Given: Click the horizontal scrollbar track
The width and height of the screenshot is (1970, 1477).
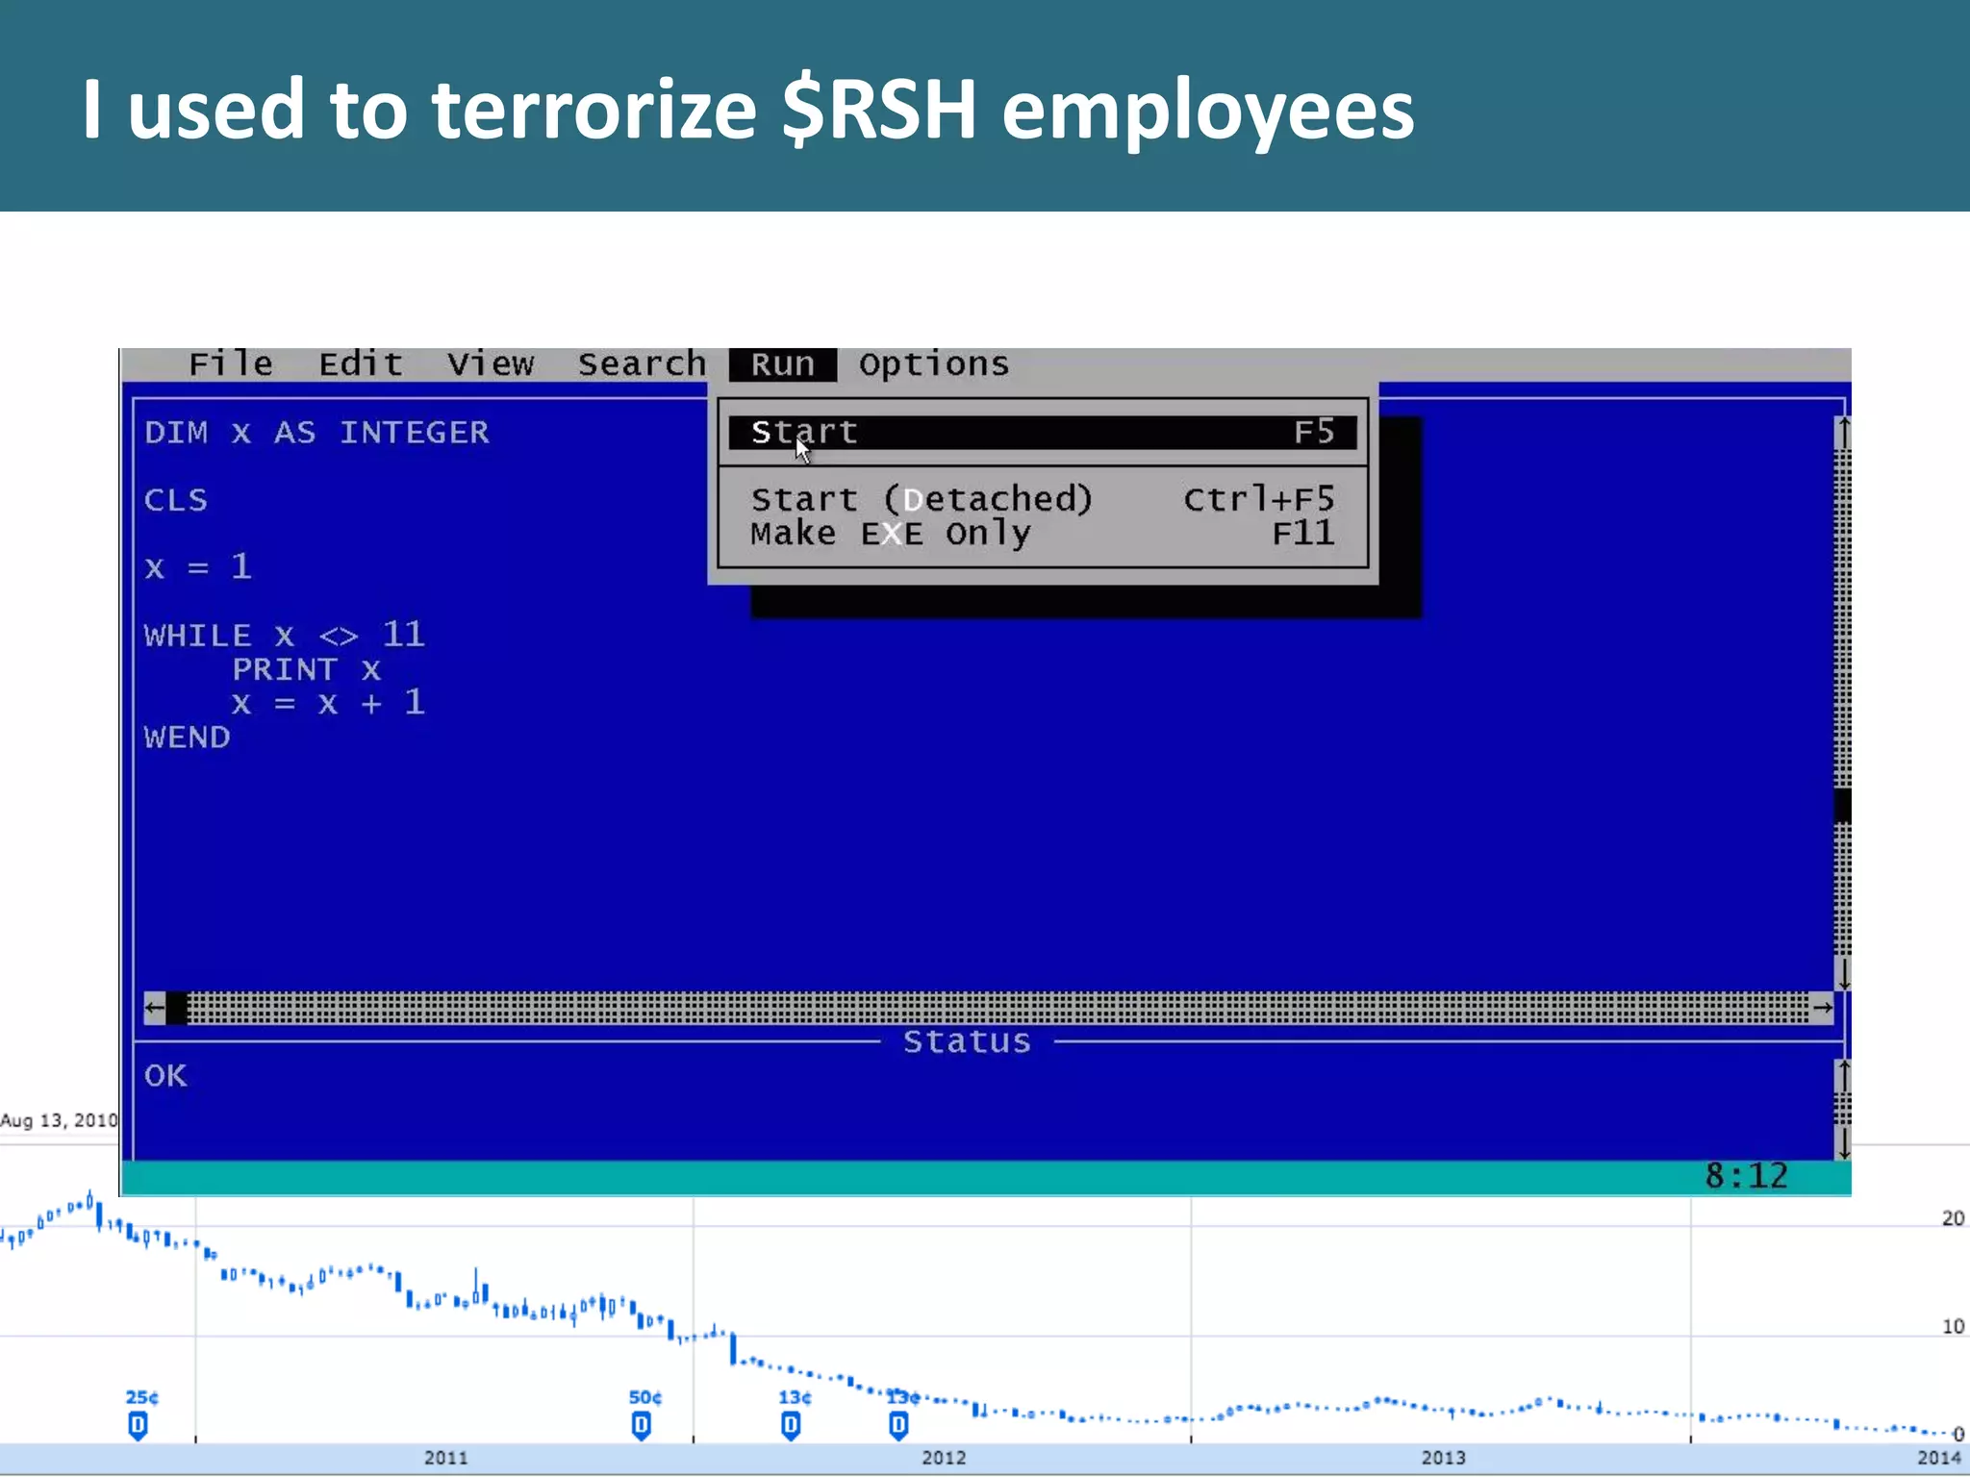Looking at the screenshot, I should pyautogui.click(x=998, y=1008).
